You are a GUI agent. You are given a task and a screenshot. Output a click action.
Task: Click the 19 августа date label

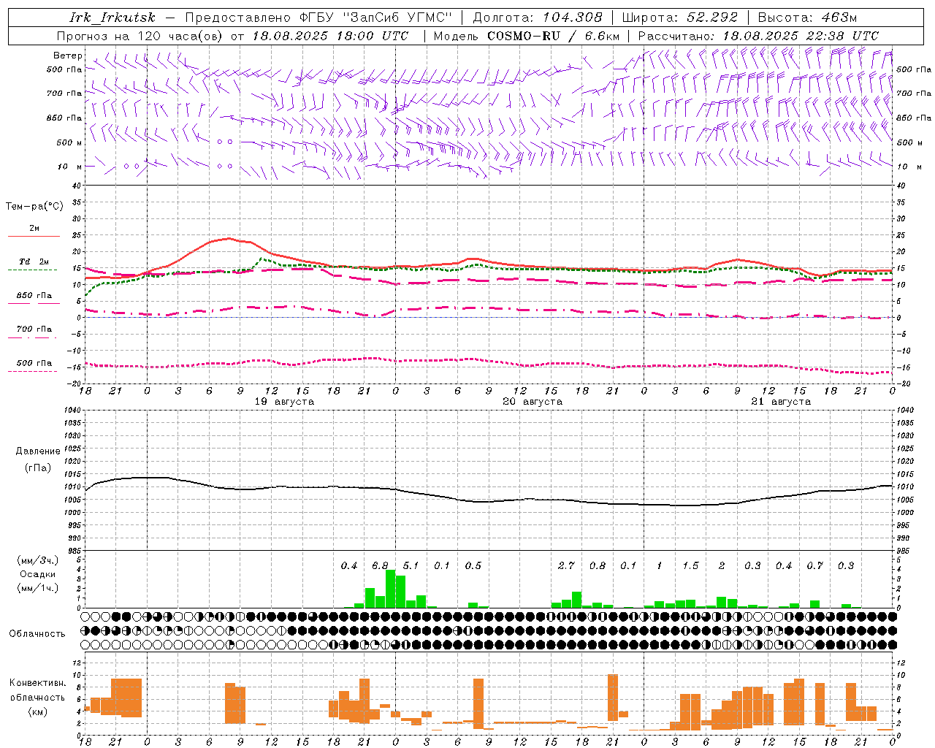[x=284, y=402]
